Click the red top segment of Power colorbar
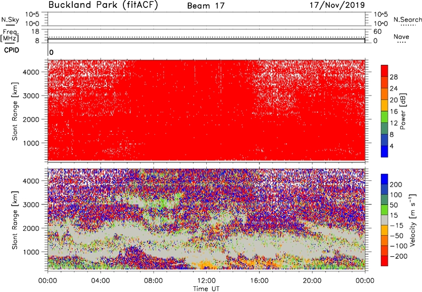The image size is (422, 292). 385,71
